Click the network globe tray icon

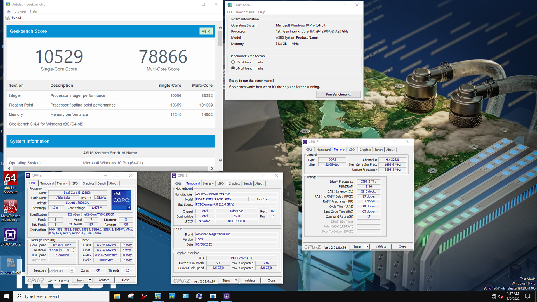[494, 296]
